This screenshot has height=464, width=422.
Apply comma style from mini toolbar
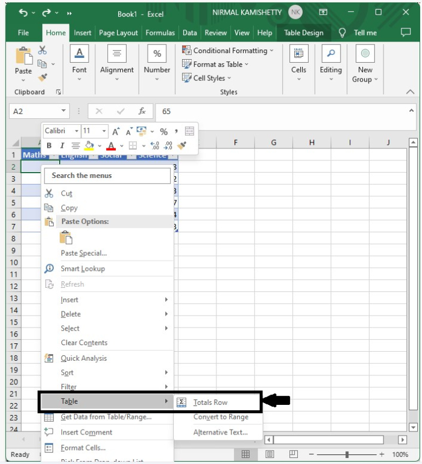[x=176, y=131]
